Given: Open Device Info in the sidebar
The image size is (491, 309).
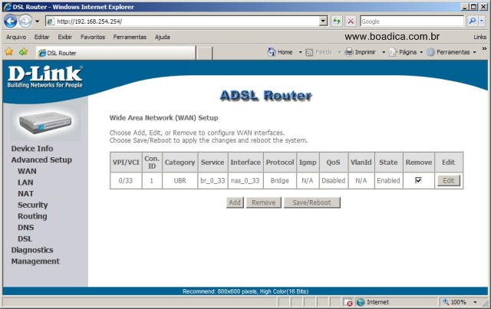Looking at the screenshot, I should (32, 149).
